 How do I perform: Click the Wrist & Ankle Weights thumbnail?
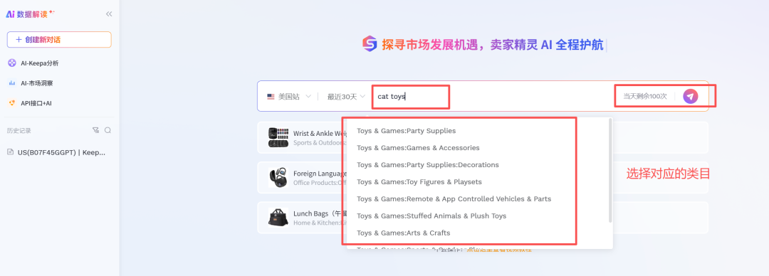pos(278,137)
